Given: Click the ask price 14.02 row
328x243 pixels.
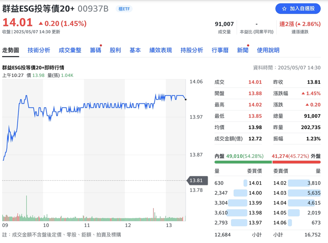Looking at the screenshot, I should pyautogui.click(x=297, y=183).
